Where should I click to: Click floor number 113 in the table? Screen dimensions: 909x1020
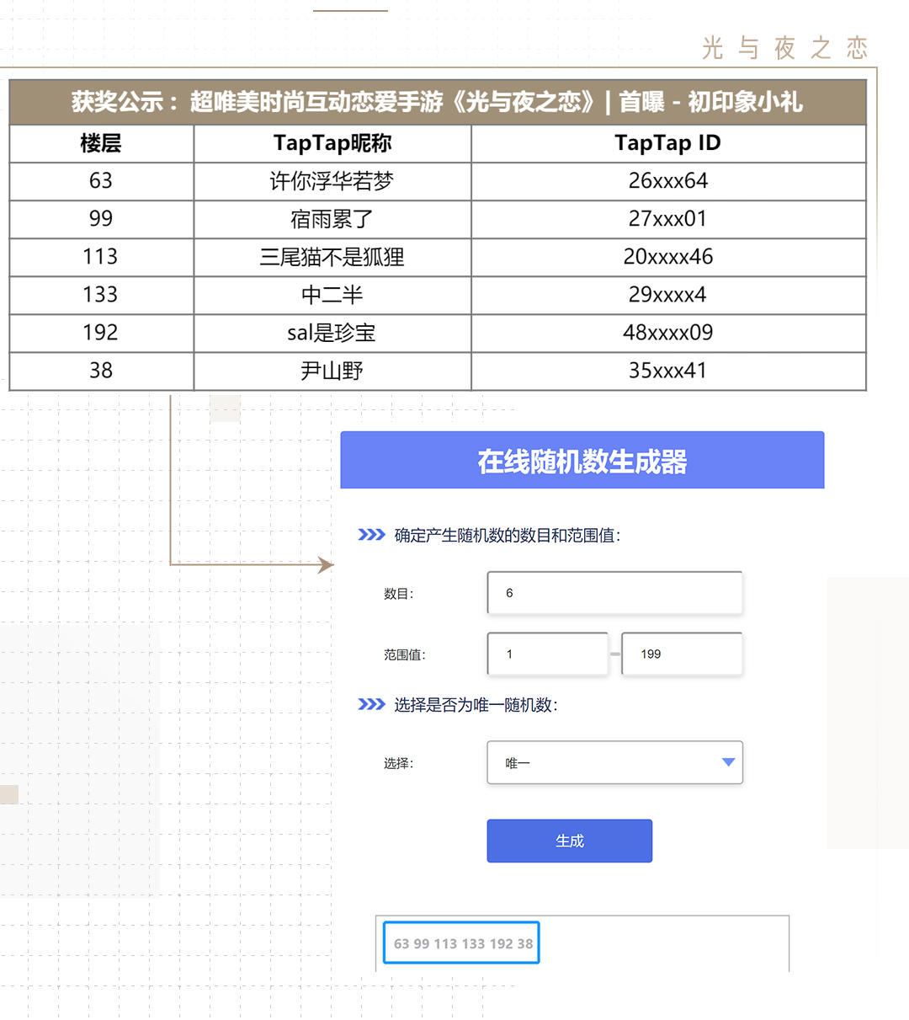pyautogui.click(x=101, y=257)
